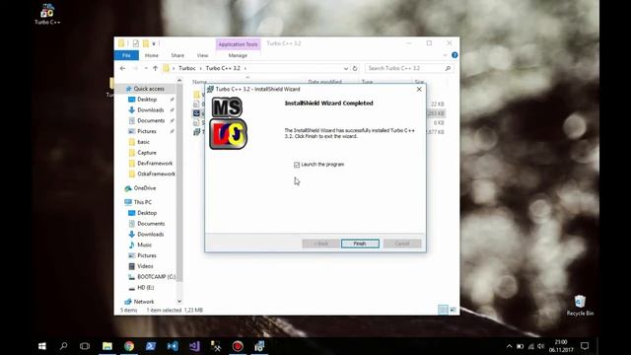Viewport: 631px width, 355px height.
Task: Open the Recycle Bin on desktop
Action: 580,306
